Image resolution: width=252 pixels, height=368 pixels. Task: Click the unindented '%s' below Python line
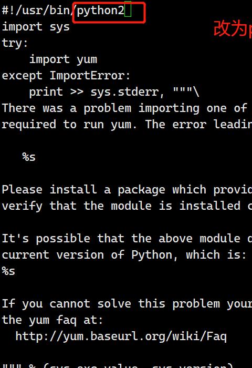click(x=8, y=271)
